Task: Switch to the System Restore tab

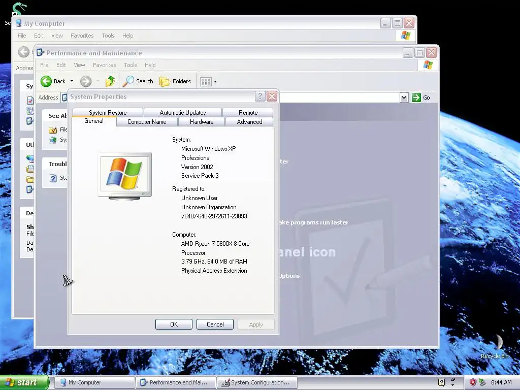Action: pos(108,112)
